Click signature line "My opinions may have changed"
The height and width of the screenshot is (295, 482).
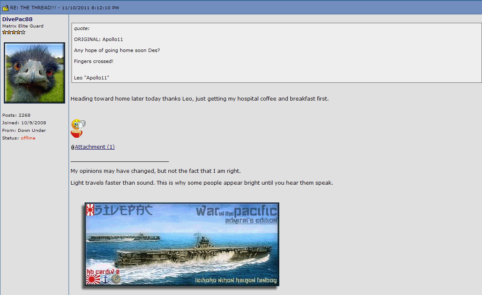click(113, 171)
